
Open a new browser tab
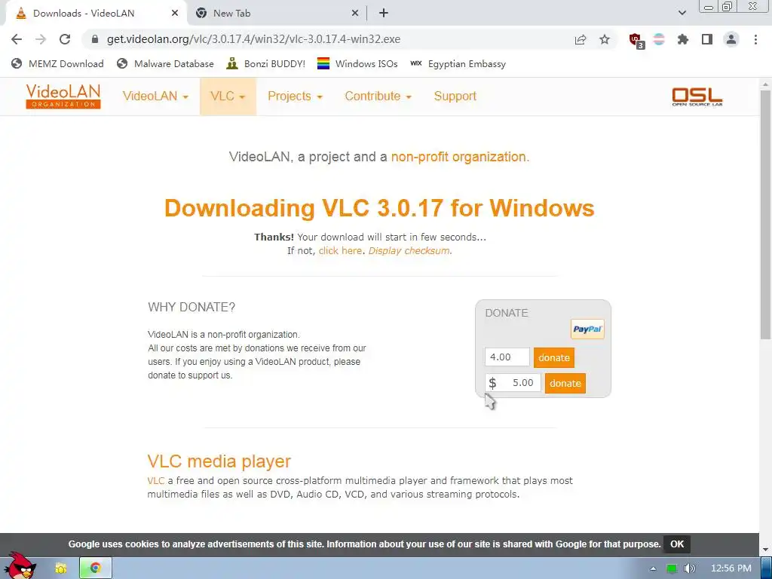coord(384,14)
